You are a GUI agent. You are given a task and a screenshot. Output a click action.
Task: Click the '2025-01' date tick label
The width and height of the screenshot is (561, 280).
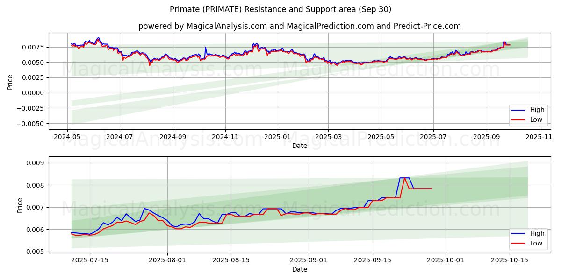pyautogui.click(x=278, y=136)
